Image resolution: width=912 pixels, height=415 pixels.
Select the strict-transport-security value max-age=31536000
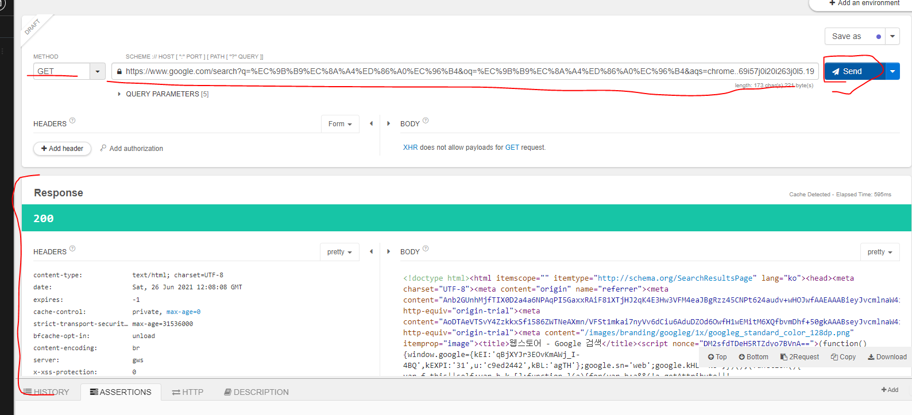163,324
